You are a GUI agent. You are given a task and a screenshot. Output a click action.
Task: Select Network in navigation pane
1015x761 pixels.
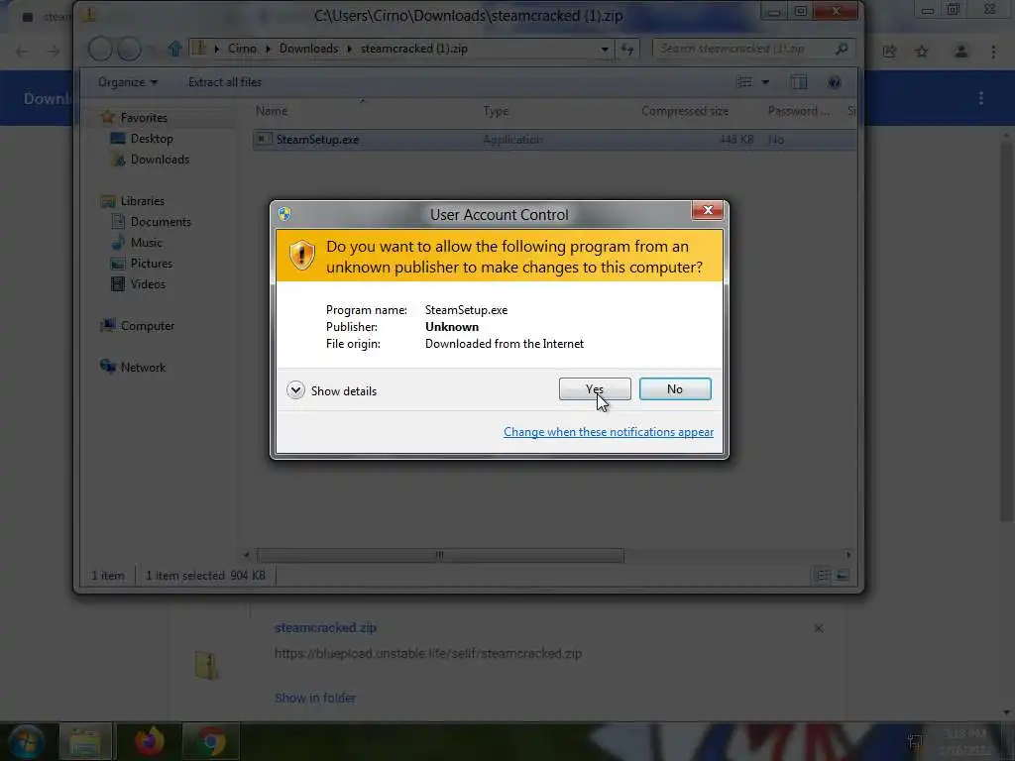[143, 367]
